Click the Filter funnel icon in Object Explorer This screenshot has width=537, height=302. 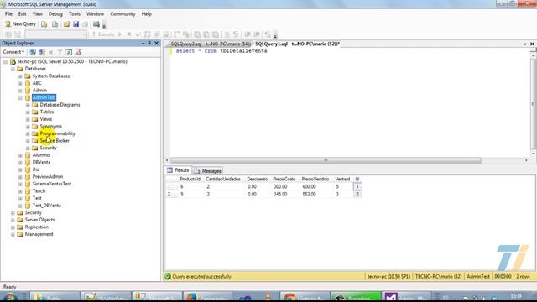(60, 52)
